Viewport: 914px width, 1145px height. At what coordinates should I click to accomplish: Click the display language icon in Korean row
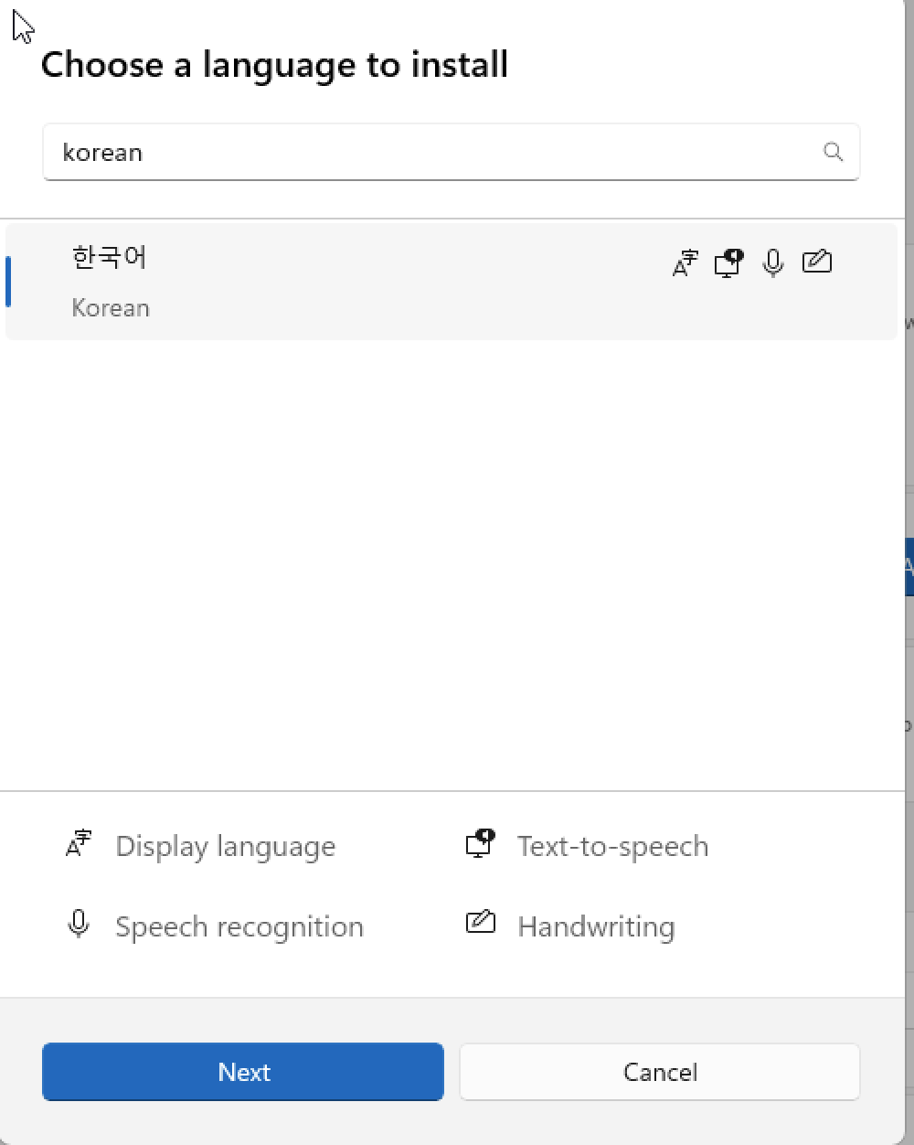pyautogui.click(x=685, y=263)
